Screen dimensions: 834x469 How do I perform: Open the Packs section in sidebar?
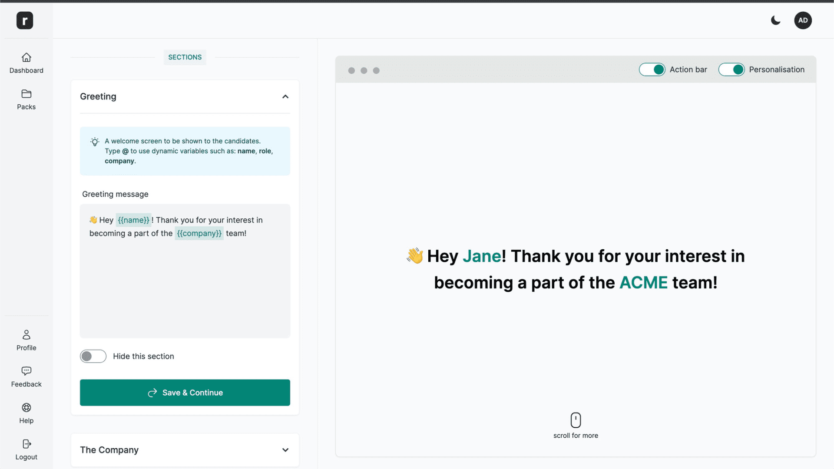26,99
